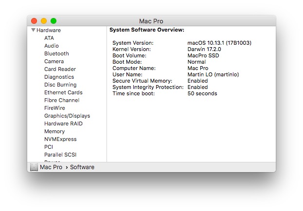303x211 pixels.
Task: Show Bluetooth hardware information
Action: pyautogui.click(x=56, y=53)
